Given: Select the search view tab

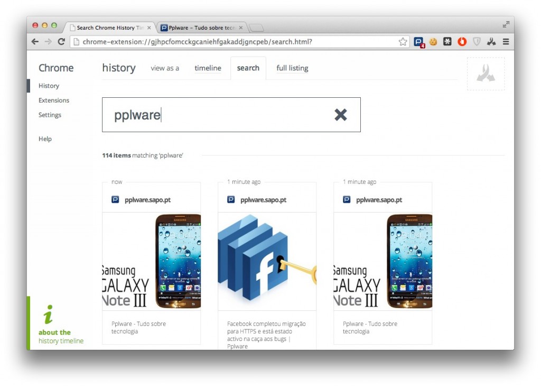Looking at the screenshot, I should pos(248,68).
